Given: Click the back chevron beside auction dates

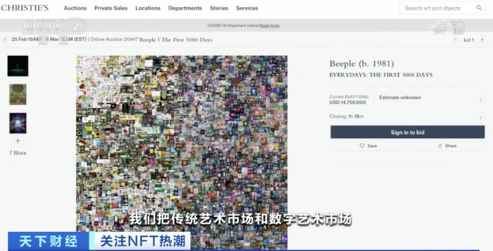Looking at the screenshot, I should tap(5, 40).
